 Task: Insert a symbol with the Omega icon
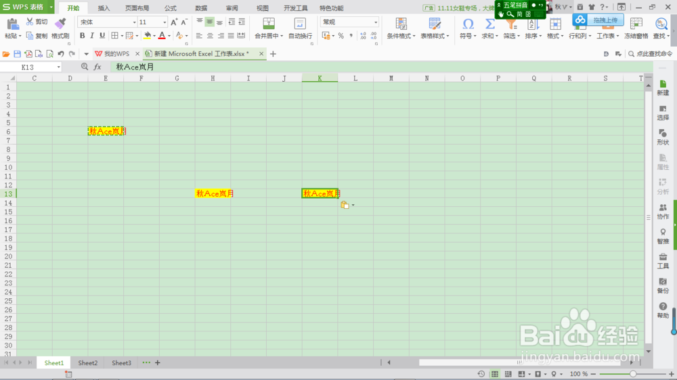[x=468, y=24]
